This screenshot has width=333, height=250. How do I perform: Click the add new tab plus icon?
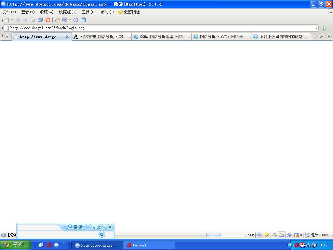(x=314, y=37)
